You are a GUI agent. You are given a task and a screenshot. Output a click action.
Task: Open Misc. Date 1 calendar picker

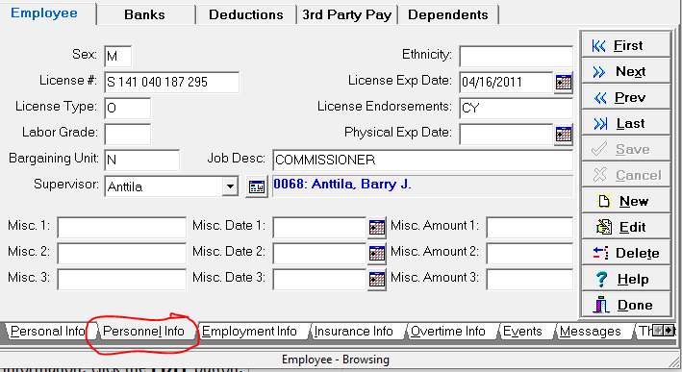tap(377, 227)
